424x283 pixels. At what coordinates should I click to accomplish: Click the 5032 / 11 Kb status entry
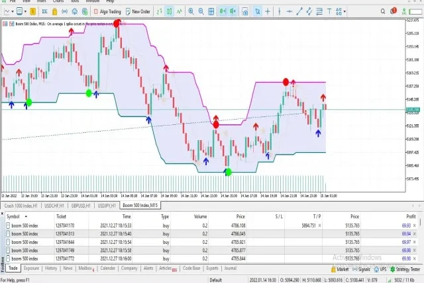[401, 280]
